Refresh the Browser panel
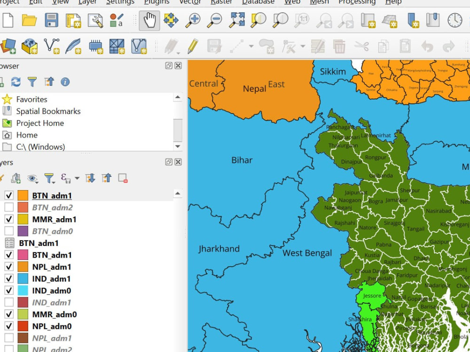470x352 pixels. [16, 82]
